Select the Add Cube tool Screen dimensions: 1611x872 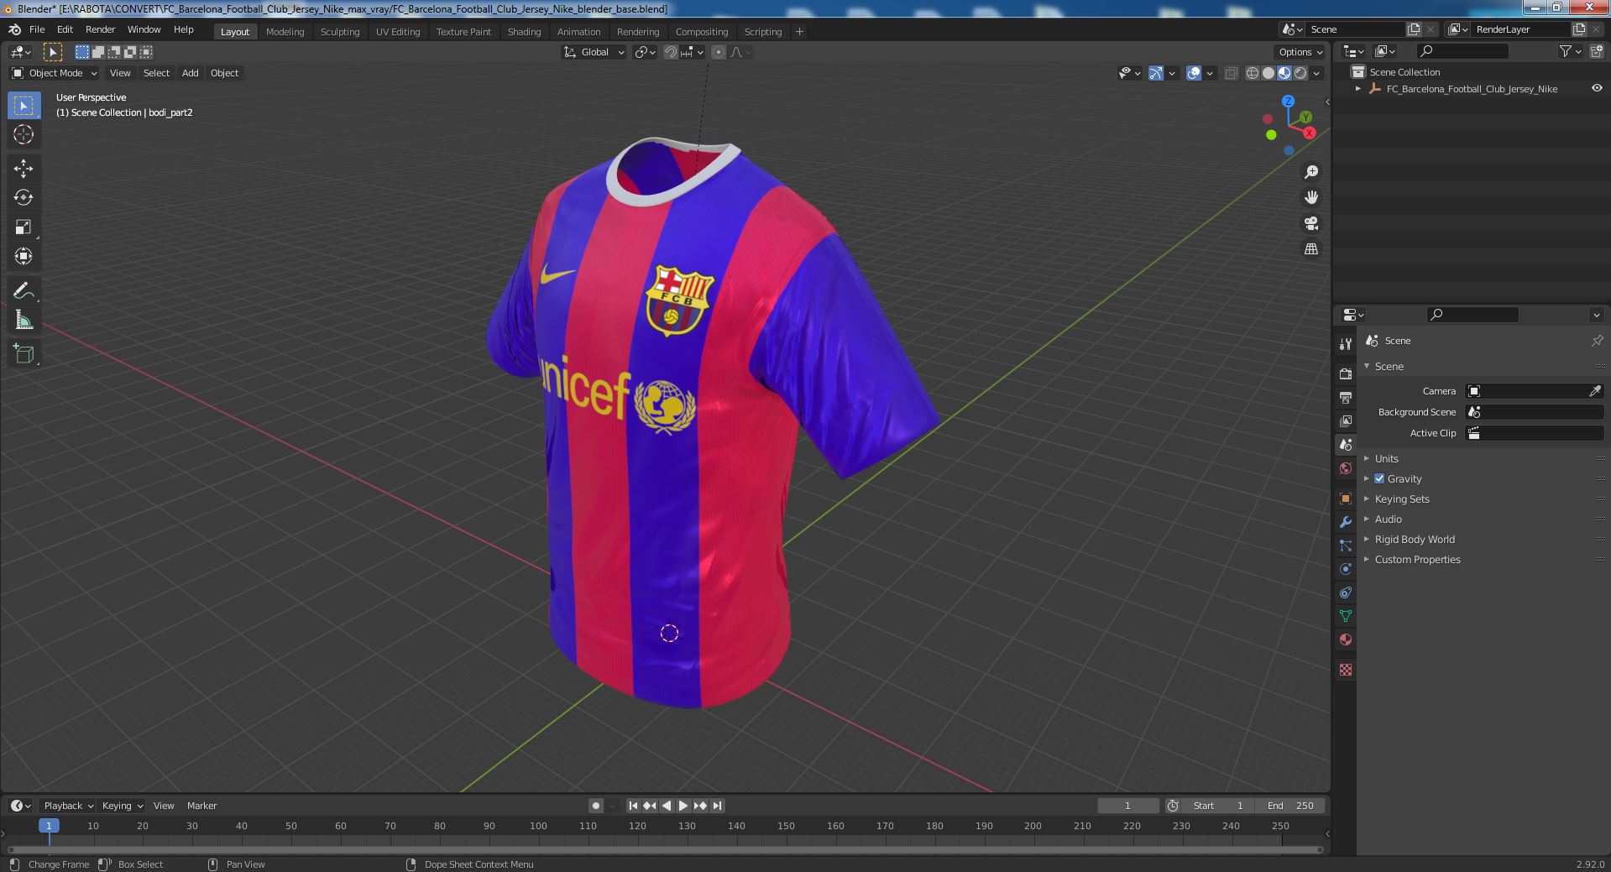pyautogui.click(x=24, y=354)
